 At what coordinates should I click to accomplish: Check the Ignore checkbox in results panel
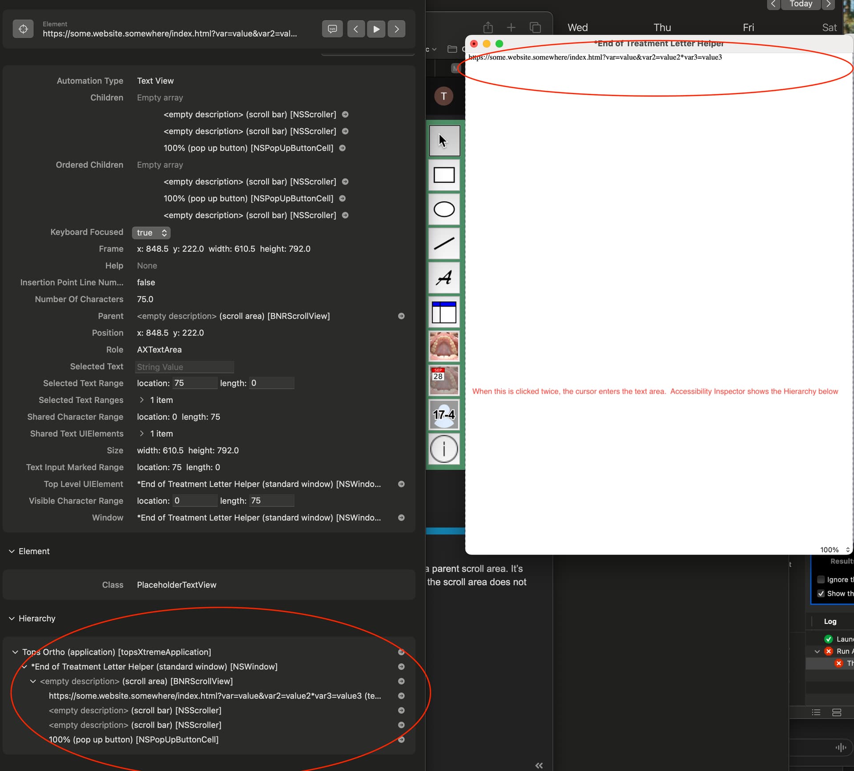click(x=821, y=579)
